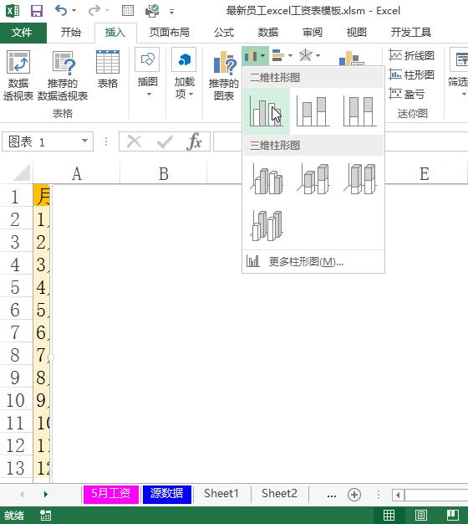
Task: Choose the stacked column chart thumbnail
Action: click(x=313, y=111)
